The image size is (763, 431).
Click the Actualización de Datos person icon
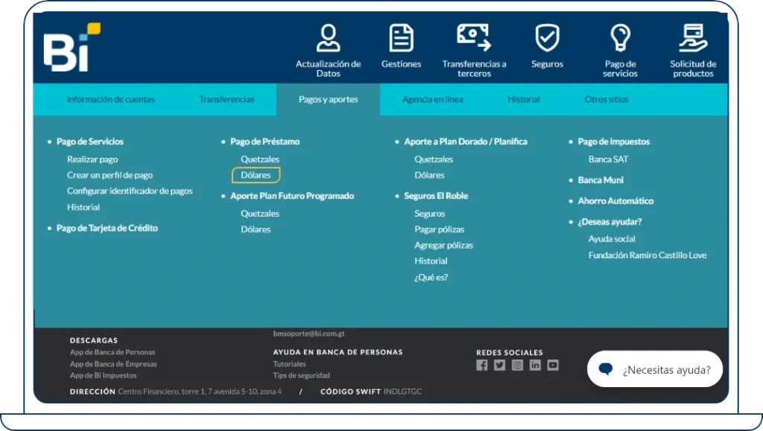coord(328,38)
